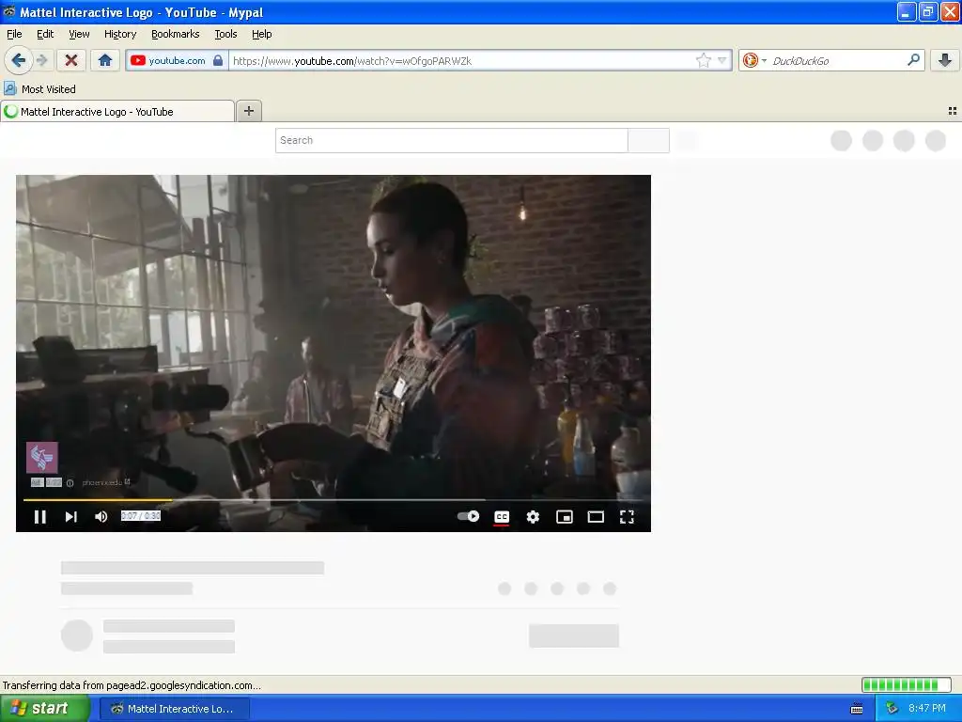Open the Edit menu
Screen dimensions: 962x722
click(x=45, y=34)
